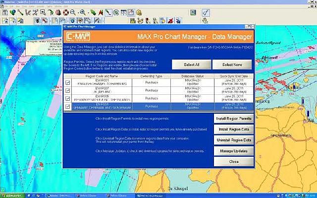This screenshot has width=317, height=198.
Task: Click the Ownership Type column header
Action: (151, 76)
